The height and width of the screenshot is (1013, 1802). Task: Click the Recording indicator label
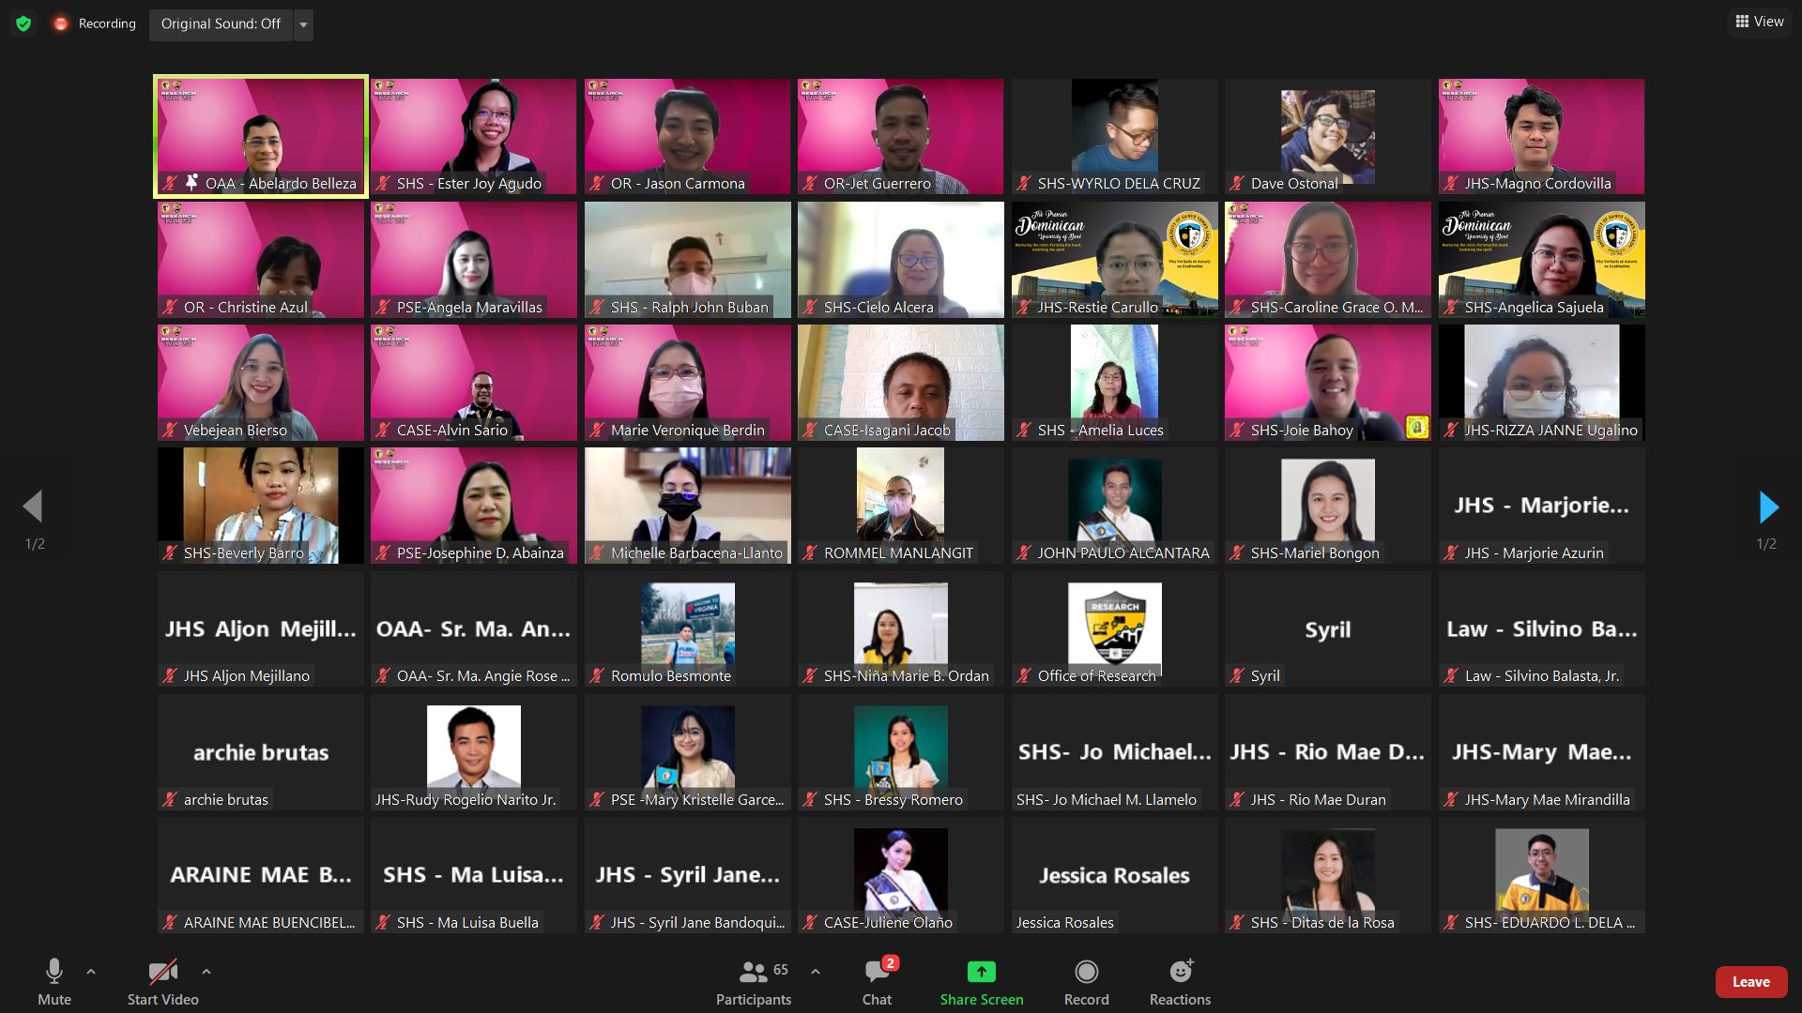click(106, 23)
